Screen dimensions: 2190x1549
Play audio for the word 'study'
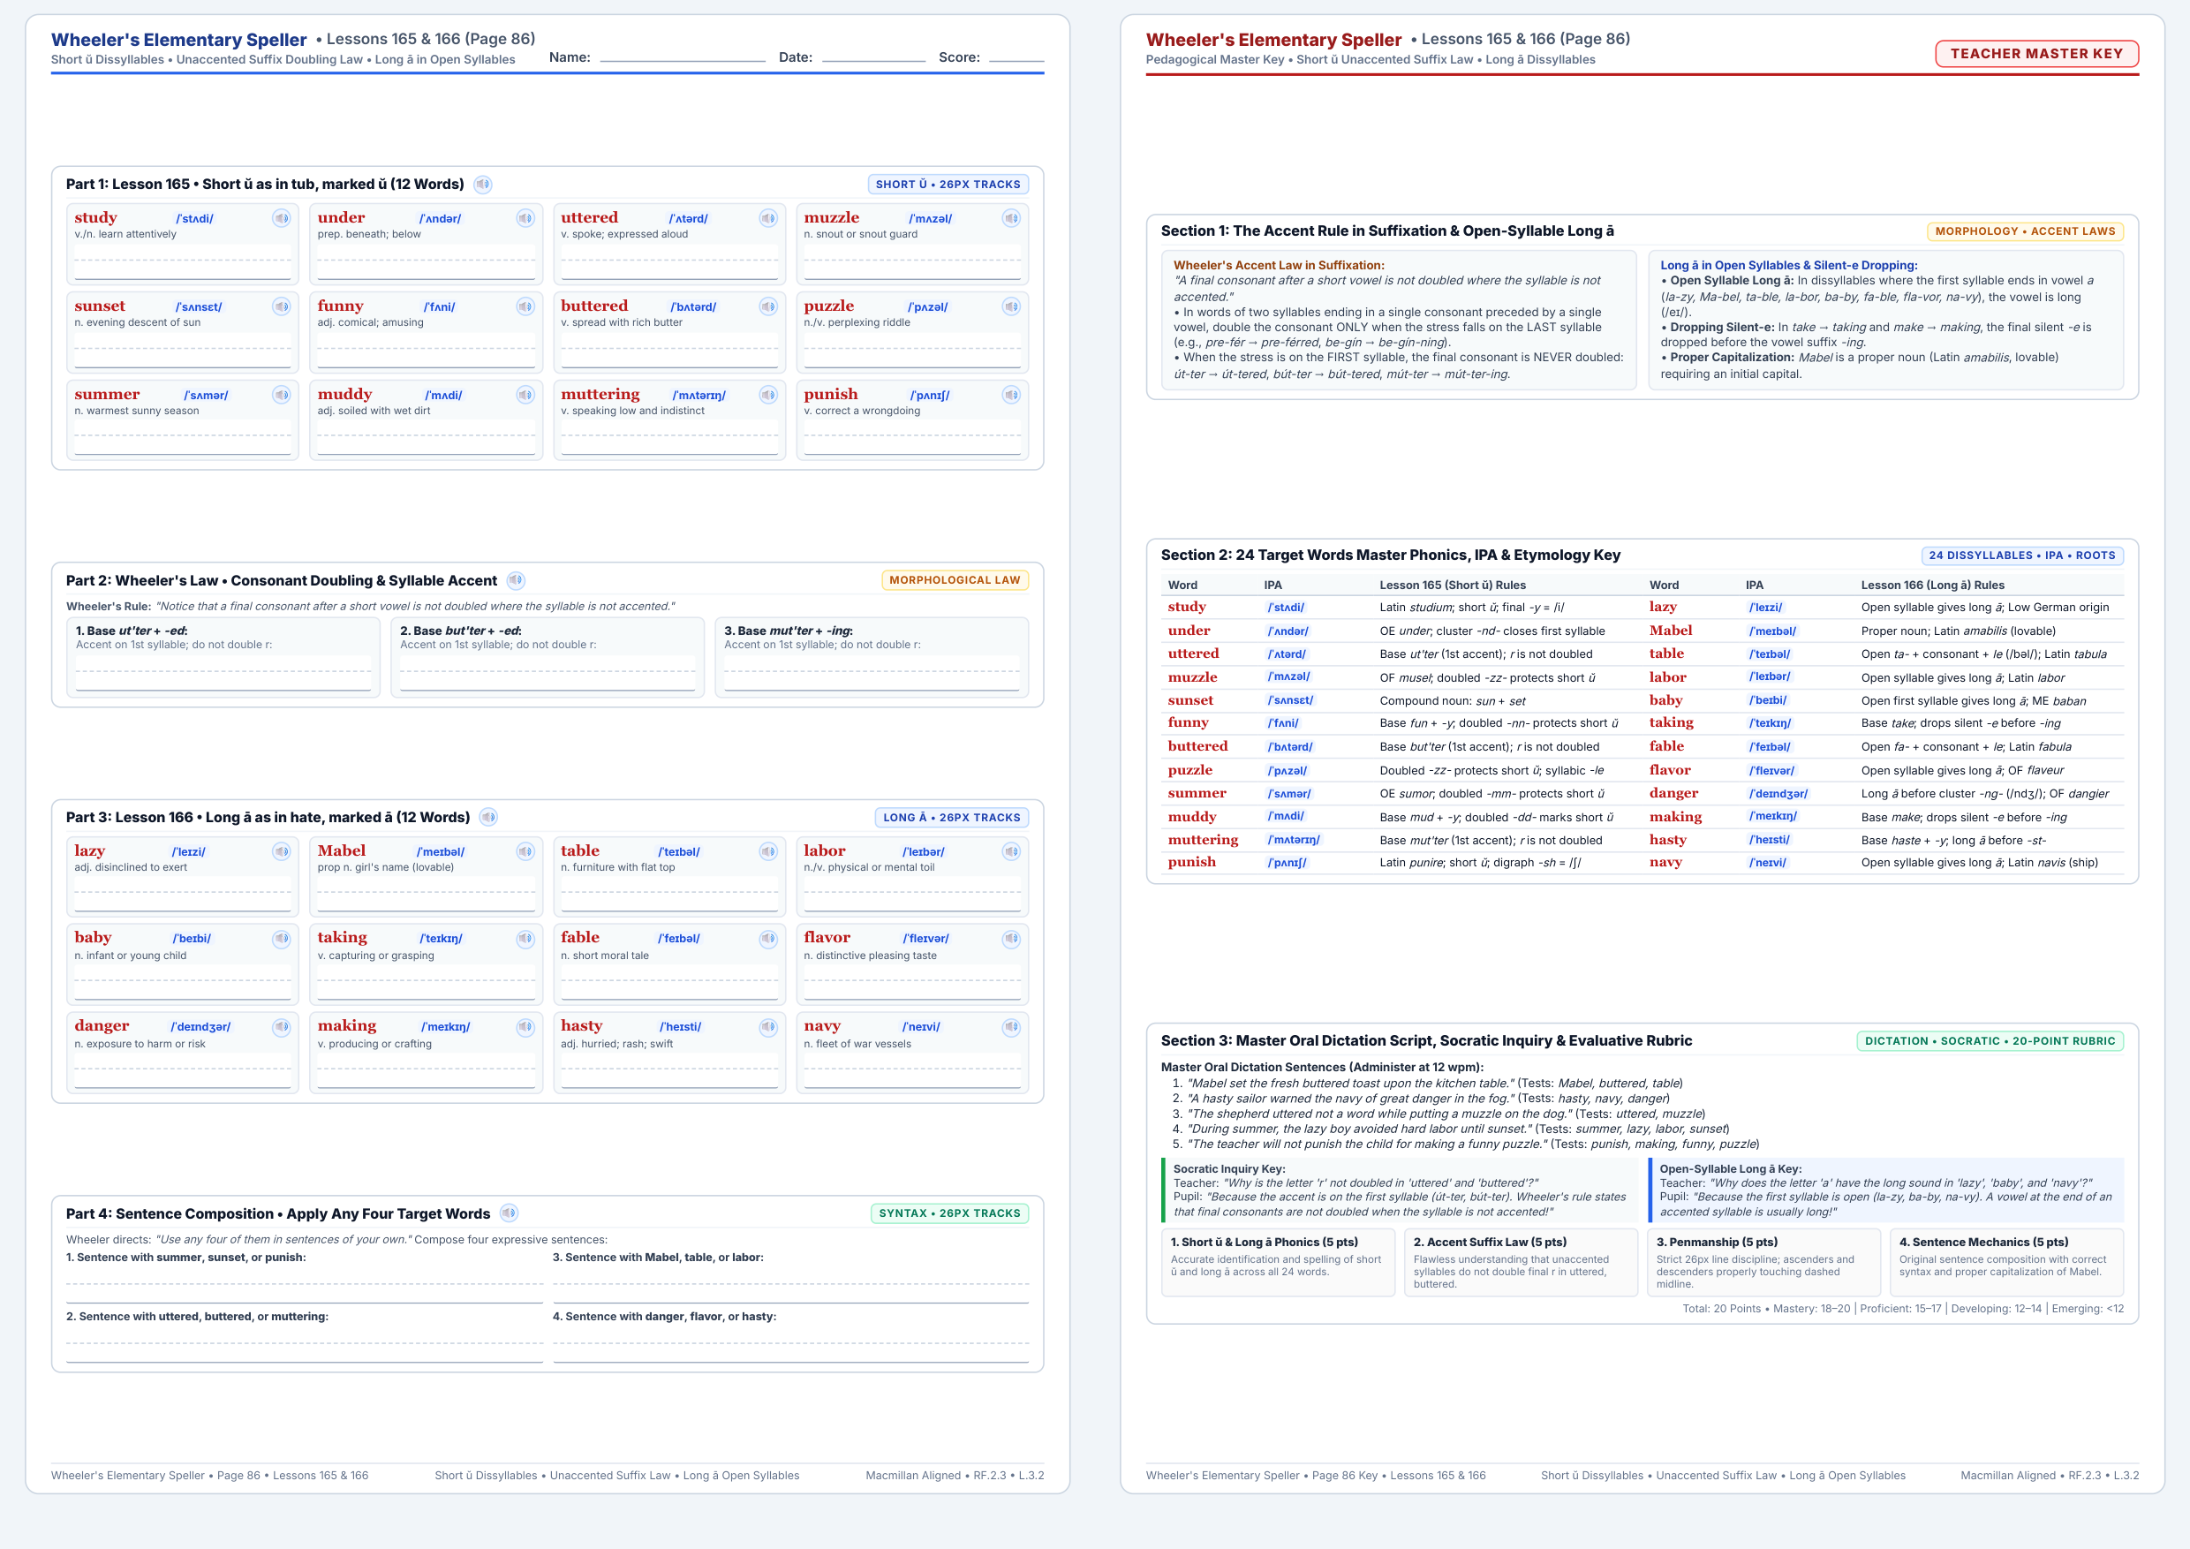[282, 218]
